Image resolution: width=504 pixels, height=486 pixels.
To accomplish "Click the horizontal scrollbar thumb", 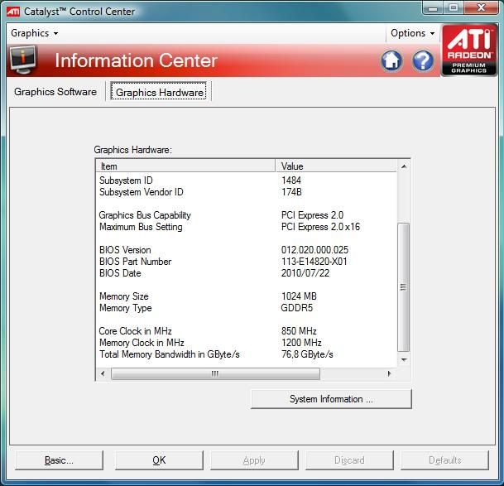I will [x=215, y=373].
